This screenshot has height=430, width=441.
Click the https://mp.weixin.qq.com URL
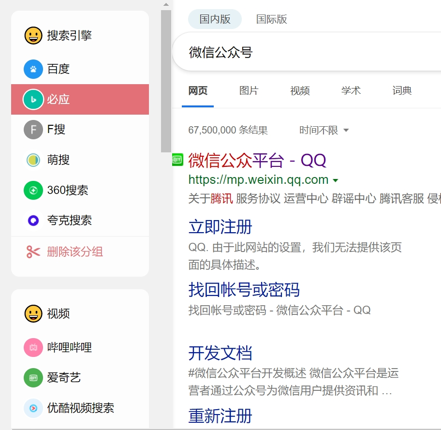258,179
